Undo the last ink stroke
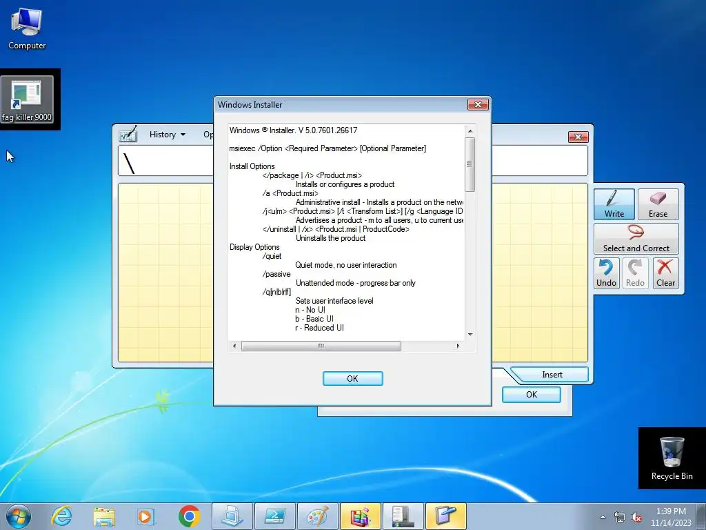The height and width of the screenshot is (530, 706). click(606, 273)
